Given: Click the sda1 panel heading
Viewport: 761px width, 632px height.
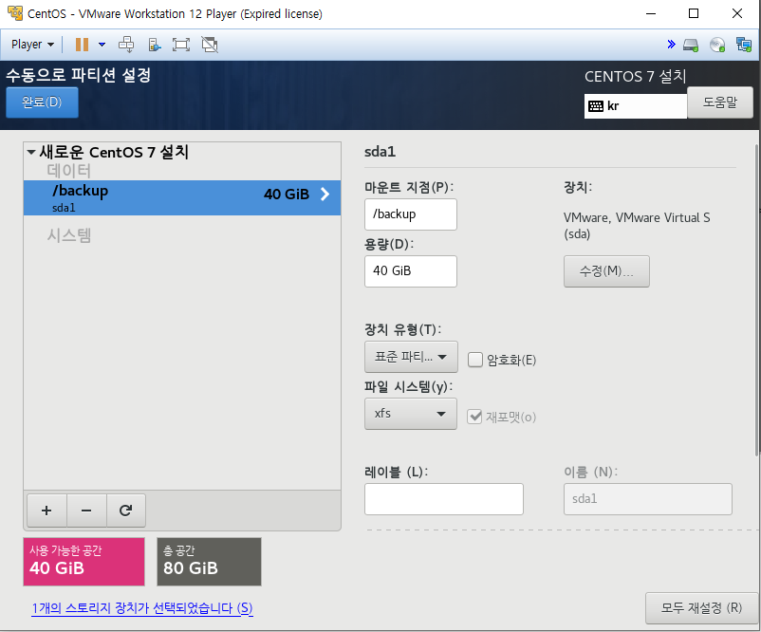Looking at the screenshot, I should coord(380,152).
